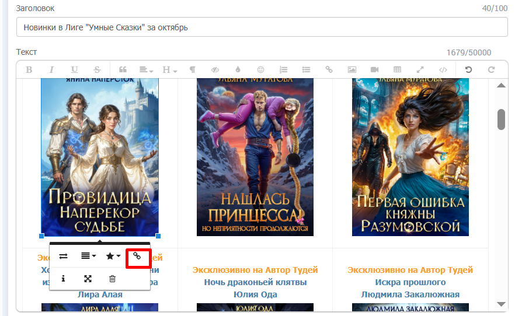Switch to code view in toolbar
The width and height of the screenshot is (515, 316).
[x=443, y=69]
